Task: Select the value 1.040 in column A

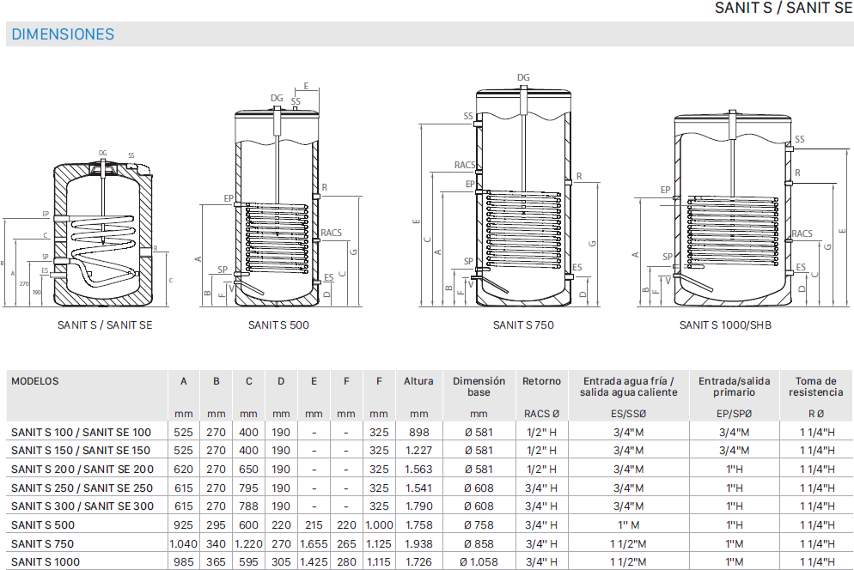Action: pos(184,544)
